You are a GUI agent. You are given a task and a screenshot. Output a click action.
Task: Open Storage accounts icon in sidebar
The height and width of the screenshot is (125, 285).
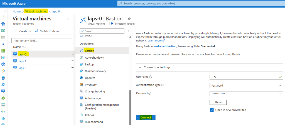(3, 105)
